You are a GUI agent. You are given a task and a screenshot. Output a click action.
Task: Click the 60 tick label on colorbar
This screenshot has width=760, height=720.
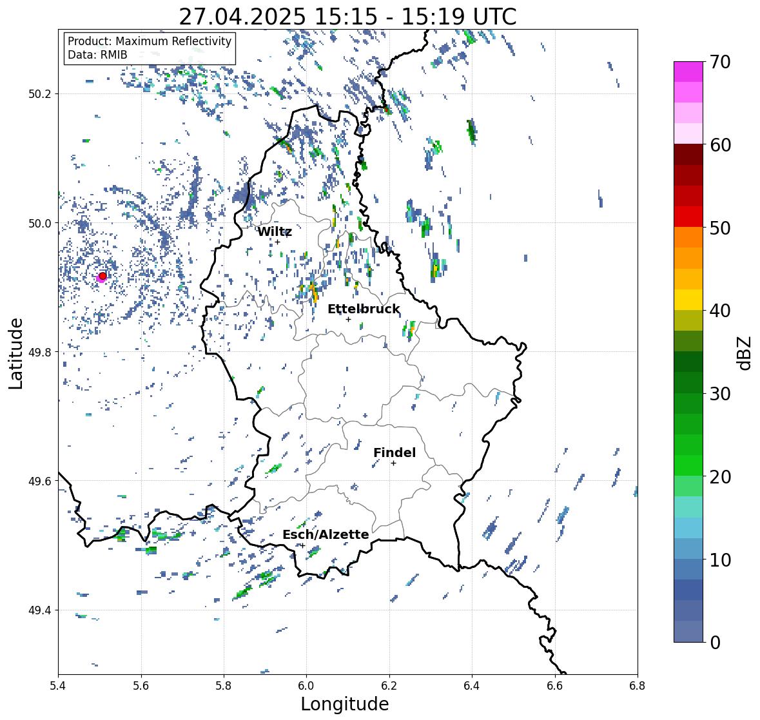[x=720, y=145]
